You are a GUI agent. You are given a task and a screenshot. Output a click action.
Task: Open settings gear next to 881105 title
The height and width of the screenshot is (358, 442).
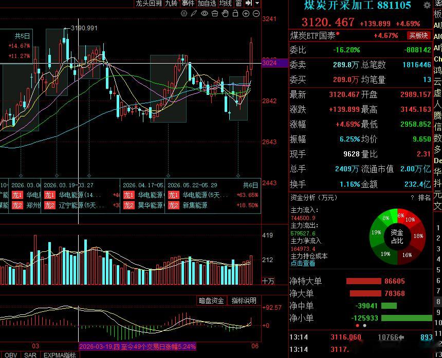click(427, 5)
